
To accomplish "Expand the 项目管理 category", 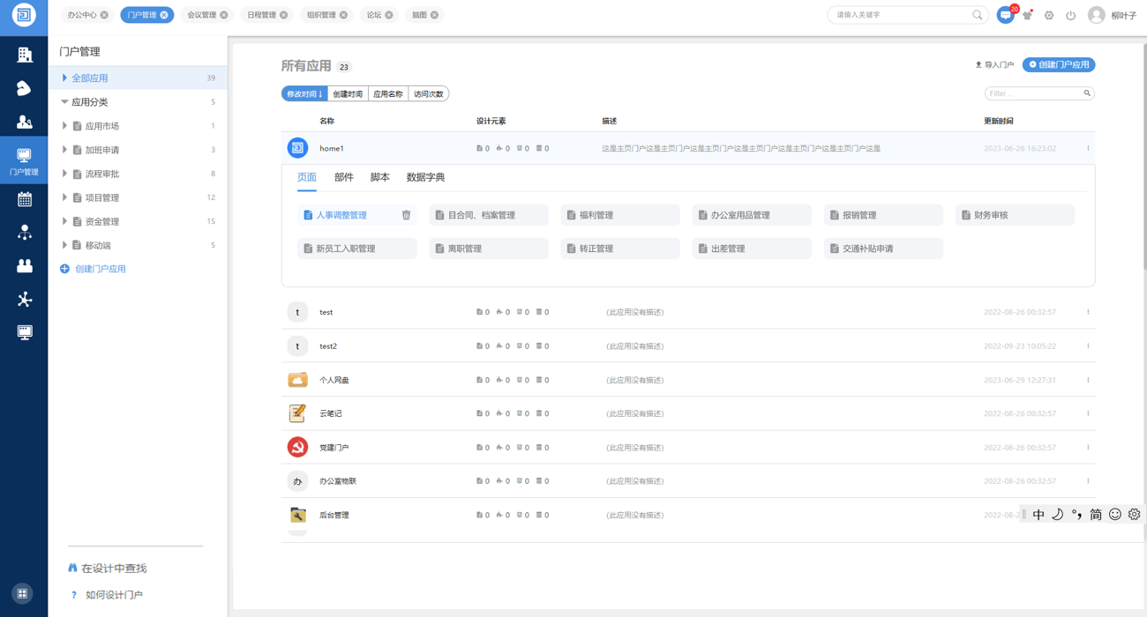I will 64,197.
